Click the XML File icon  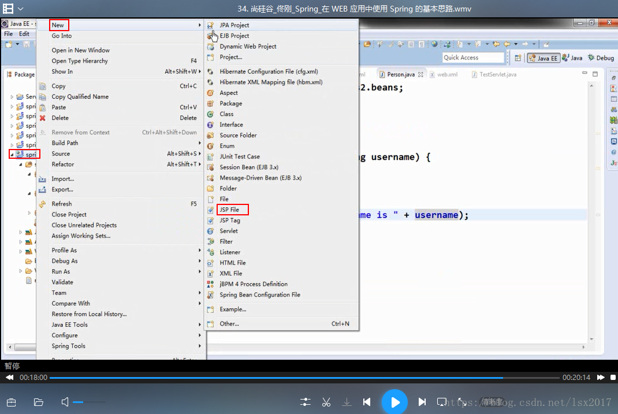click(x=210, y=274)
